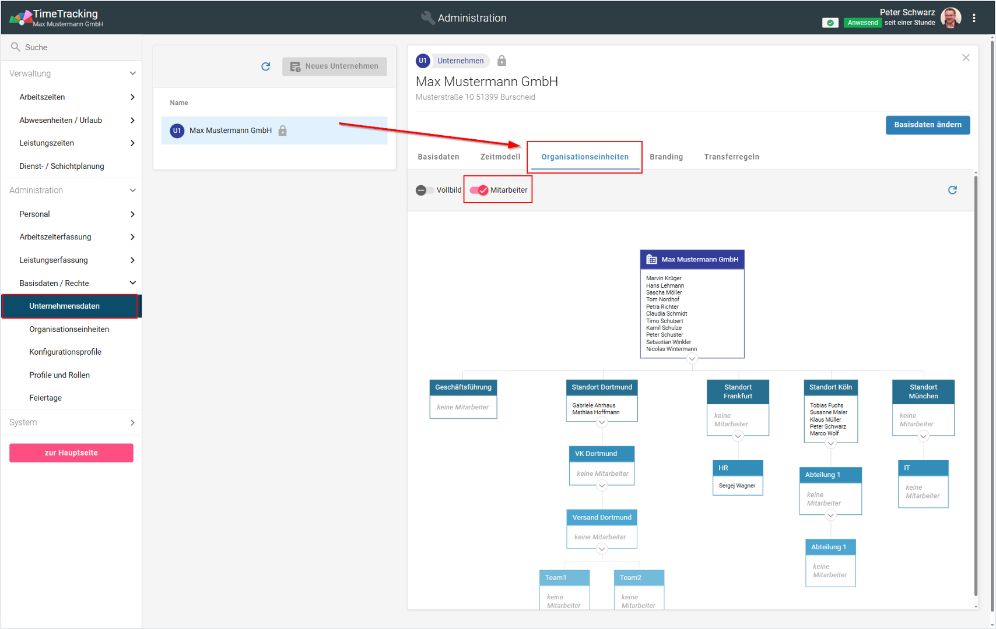Click Peter Schwarz profile avatar

click(951, 18)
